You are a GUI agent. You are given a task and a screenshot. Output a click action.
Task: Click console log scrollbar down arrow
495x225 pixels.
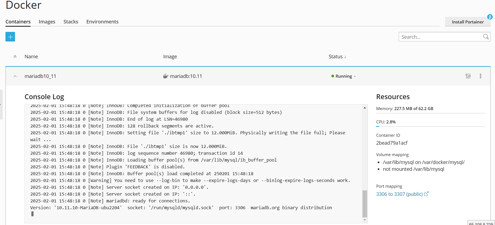(365, 220)
